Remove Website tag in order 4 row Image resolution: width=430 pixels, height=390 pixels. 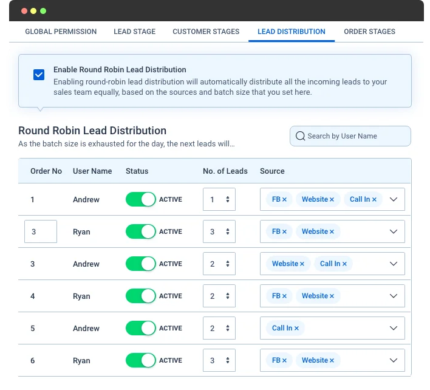332,296
